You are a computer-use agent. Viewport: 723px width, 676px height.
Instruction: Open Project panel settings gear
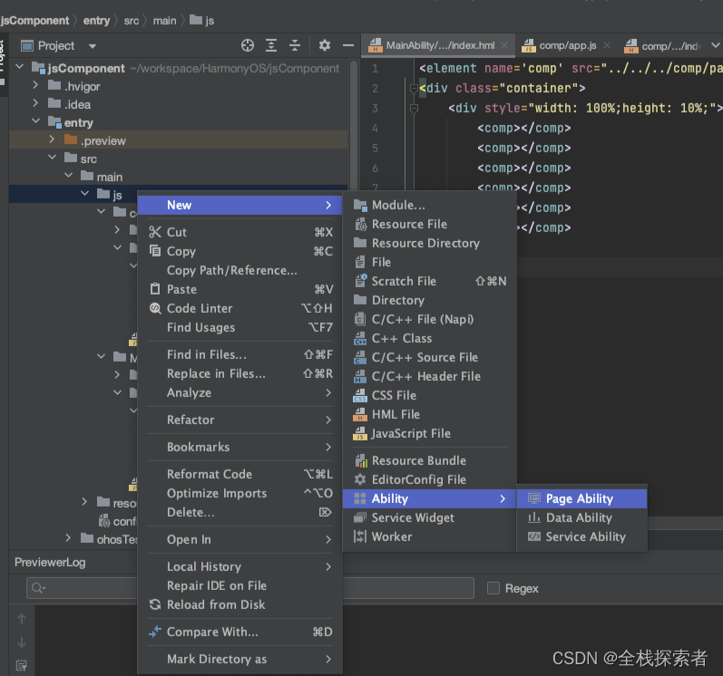click(325, 45)
